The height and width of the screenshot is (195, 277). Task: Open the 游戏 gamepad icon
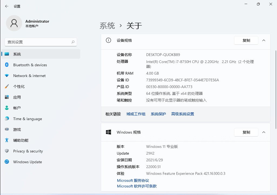7,130
